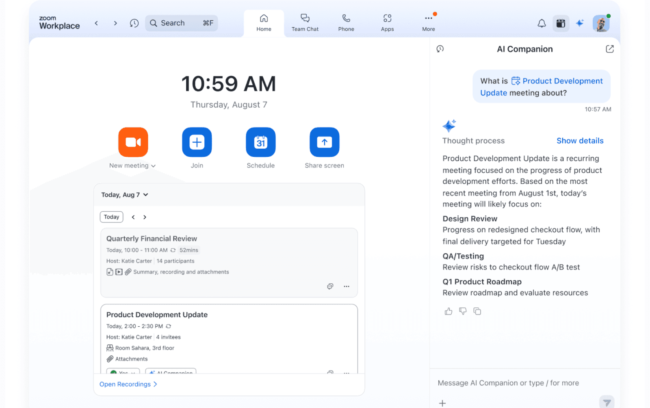
Task: Click the Share screen icon
Action: (325, 142)
